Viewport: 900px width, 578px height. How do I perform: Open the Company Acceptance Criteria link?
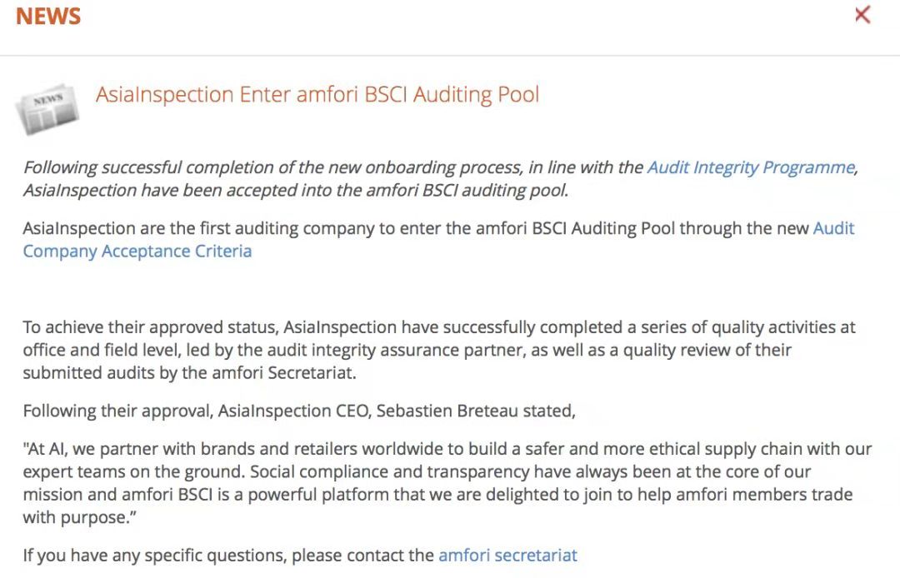coord(137,252)
